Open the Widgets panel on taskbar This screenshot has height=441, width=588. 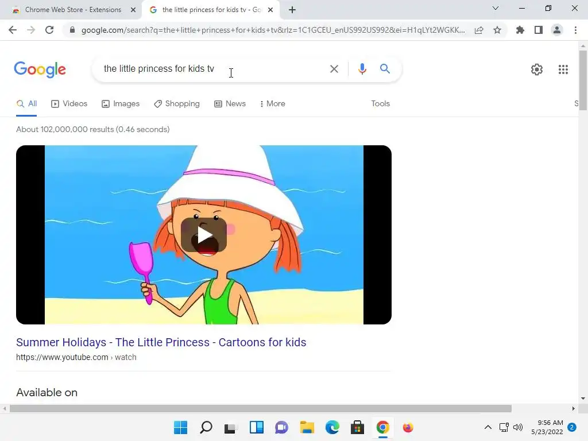pyautogui.click(x=257, y=427)
